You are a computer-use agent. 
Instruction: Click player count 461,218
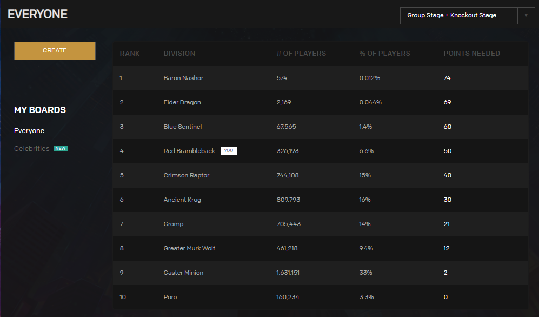[x=287, y=248]
